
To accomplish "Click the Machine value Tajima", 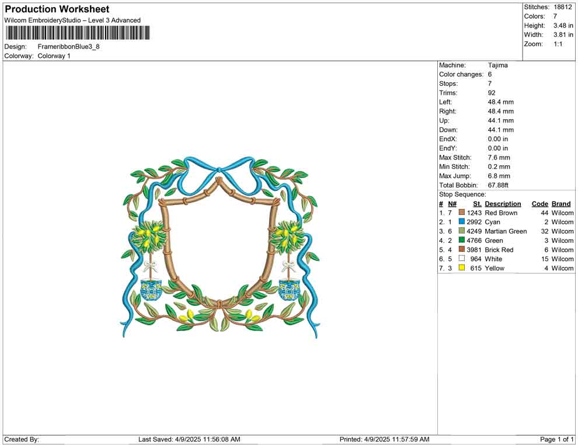I will [497, 65].
